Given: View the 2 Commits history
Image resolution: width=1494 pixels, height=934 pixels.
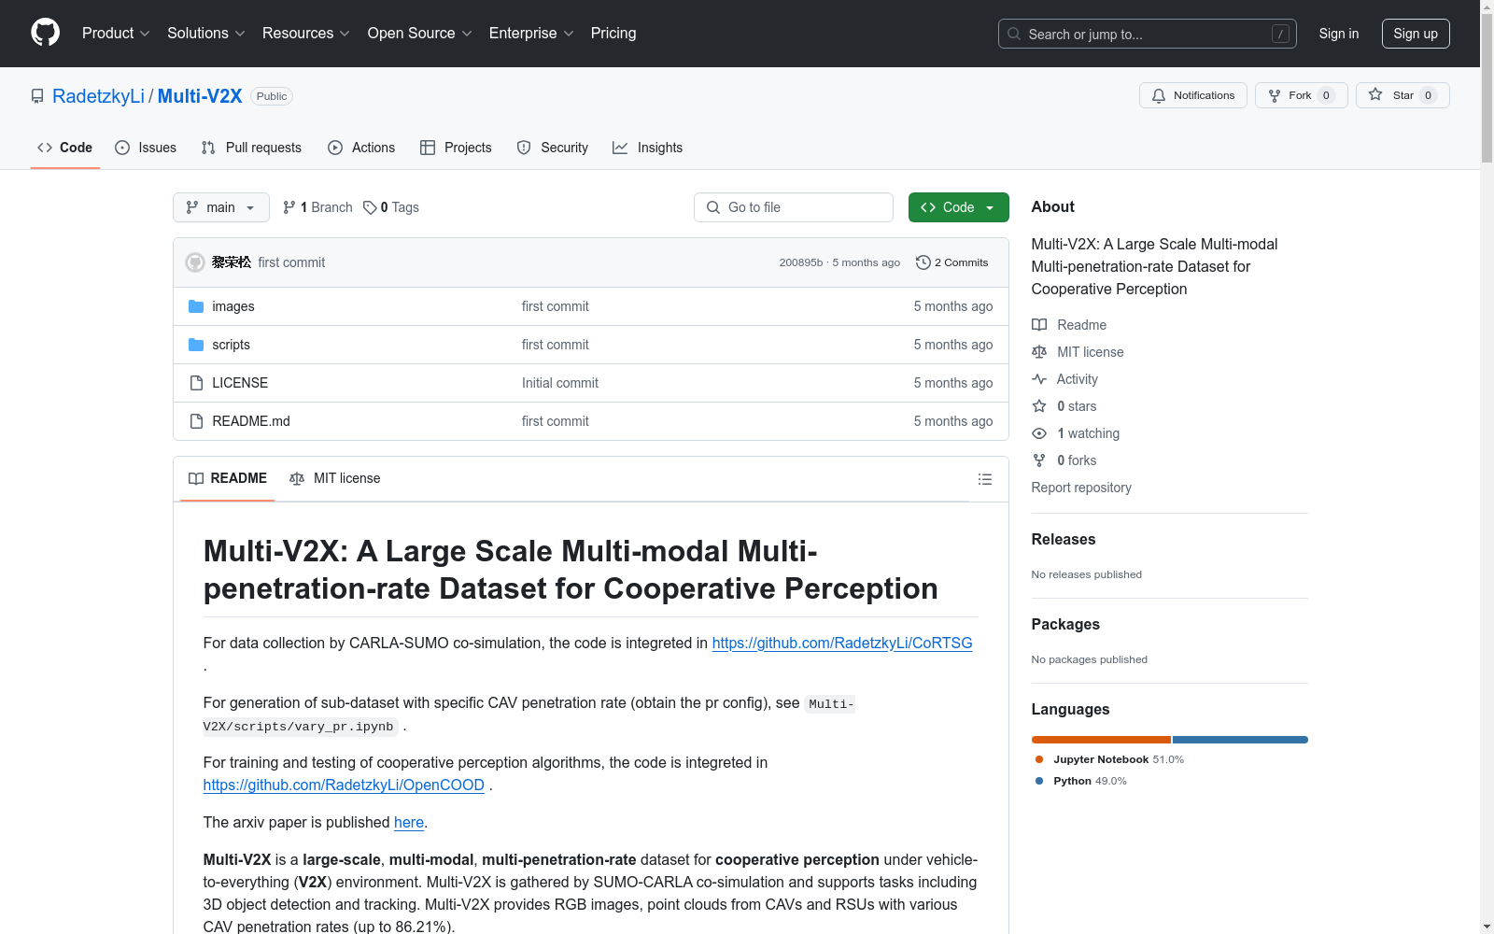Looking at the screenshot, I should (x=952, y=262).
